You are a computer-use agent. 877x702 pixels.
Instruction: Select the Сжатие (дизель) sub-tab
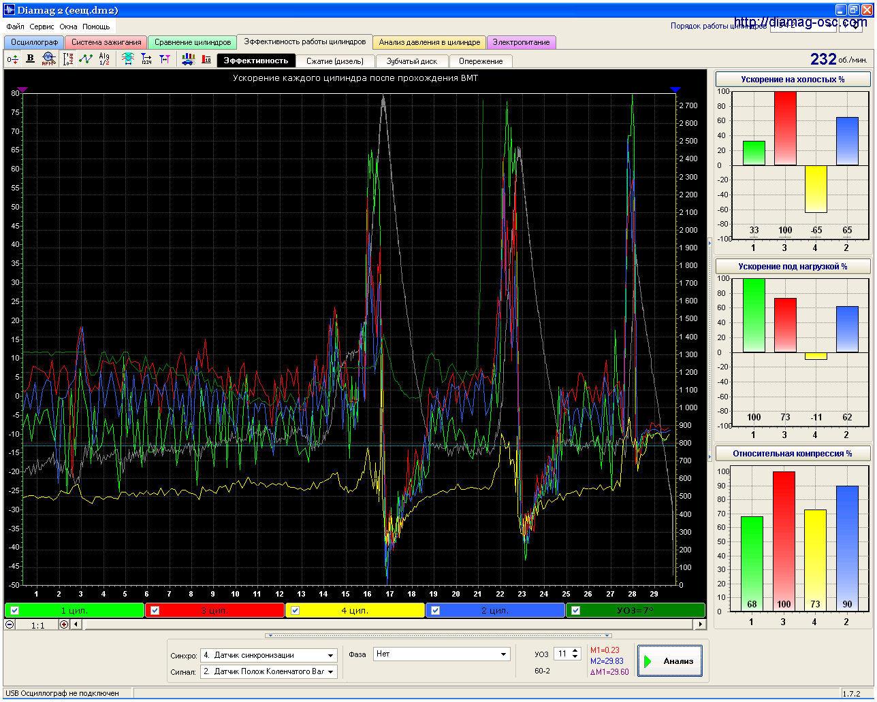tap(335, 61)
